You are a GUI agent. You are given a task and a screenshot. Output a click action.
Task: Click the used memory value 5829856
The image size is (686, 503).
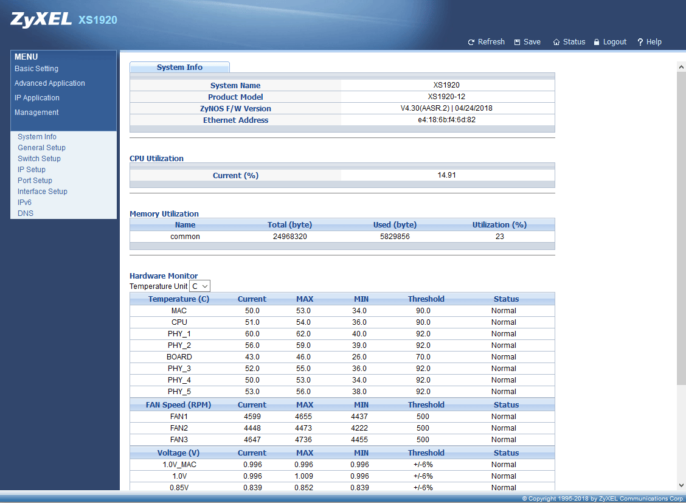(395, 236)
